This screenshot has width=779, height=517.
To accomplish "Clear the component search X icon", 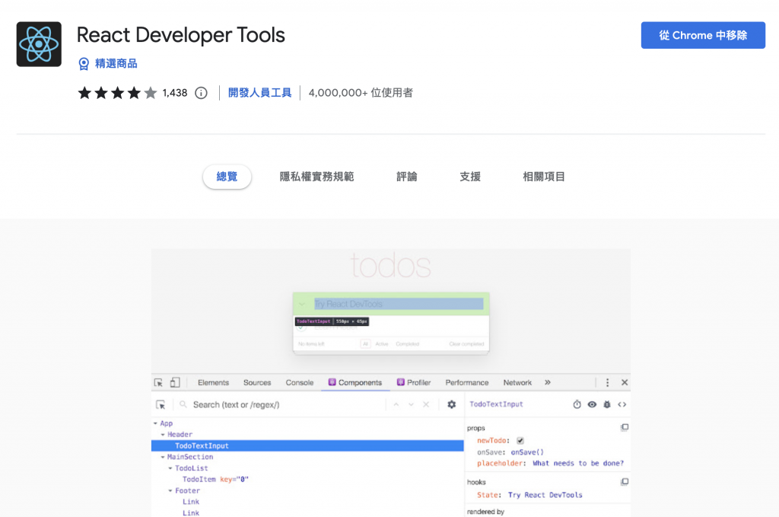I will click(x=426, y=404).
